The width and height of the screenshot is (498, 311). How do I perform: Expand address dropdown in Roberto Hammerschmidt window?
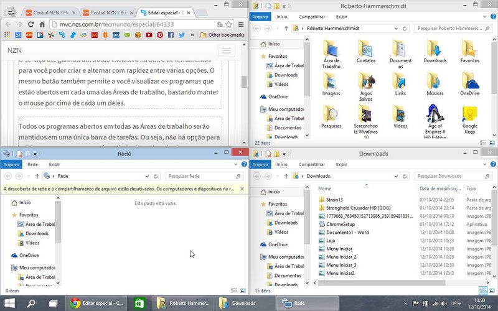(396, 28)
